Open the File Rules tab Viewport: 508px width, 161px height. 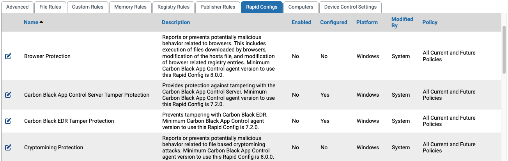click(x=50, y=7)
